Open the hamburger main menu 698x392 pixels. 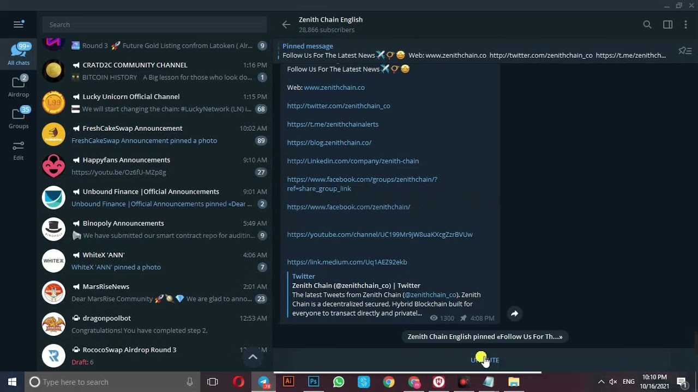[x=19, y=24]
